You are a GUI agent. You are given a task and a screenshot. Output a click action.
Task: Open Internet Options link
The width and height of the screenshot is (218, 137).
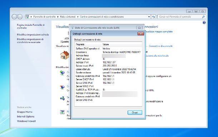(x=26, y=116)
